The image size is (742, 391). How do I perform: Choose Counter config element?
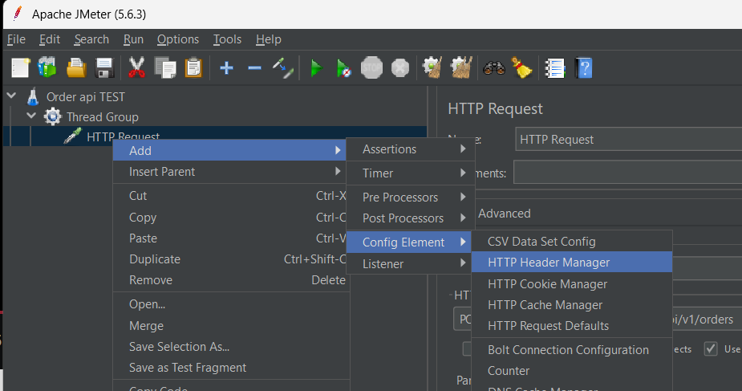click(x=572, y=371)
